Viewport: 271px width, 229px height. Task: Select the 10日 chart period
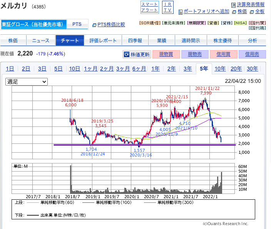pyautogui.click(x=75, y=69)
